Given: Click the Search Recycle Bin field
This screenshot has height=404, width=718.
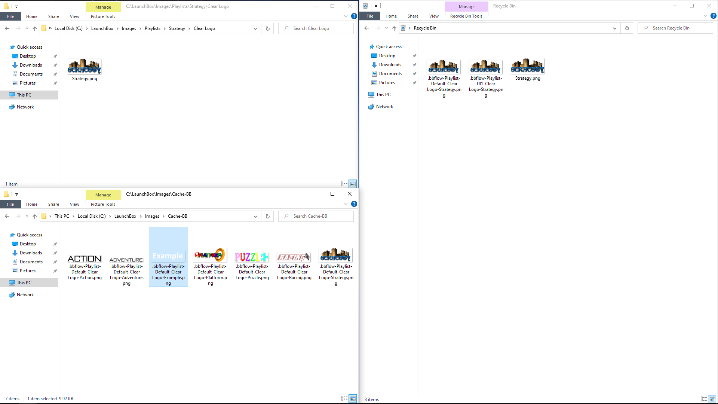Looking at the screenshot, I should [x=675, y=28].
